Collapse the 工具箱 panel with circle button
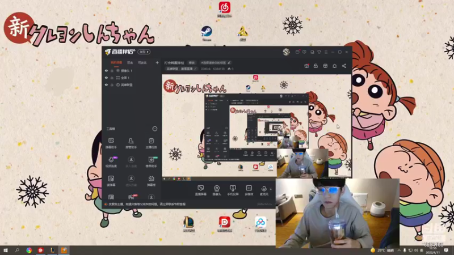 (x=155, y=129)
